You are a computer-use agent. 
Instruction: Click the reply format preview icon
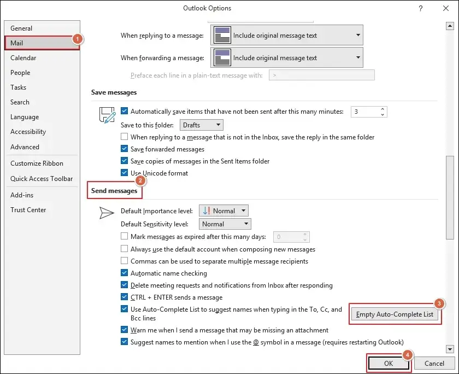tap(222, 35)
